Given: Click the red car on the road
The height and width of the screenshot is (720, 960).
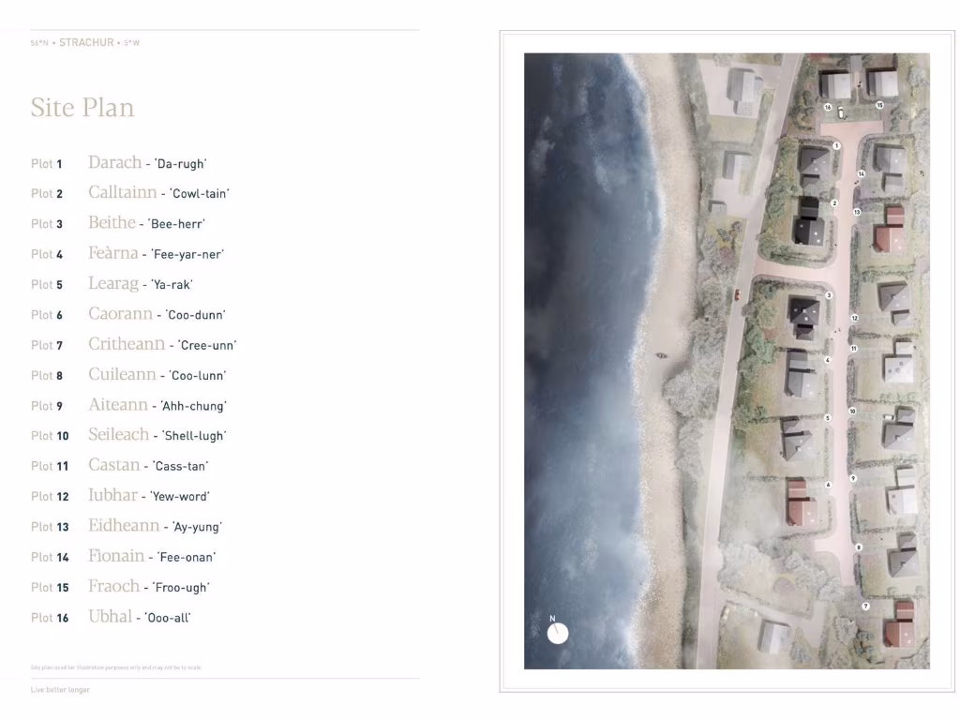Looking at the screenshot, I should pyautogui.click(x=737, y=295).
